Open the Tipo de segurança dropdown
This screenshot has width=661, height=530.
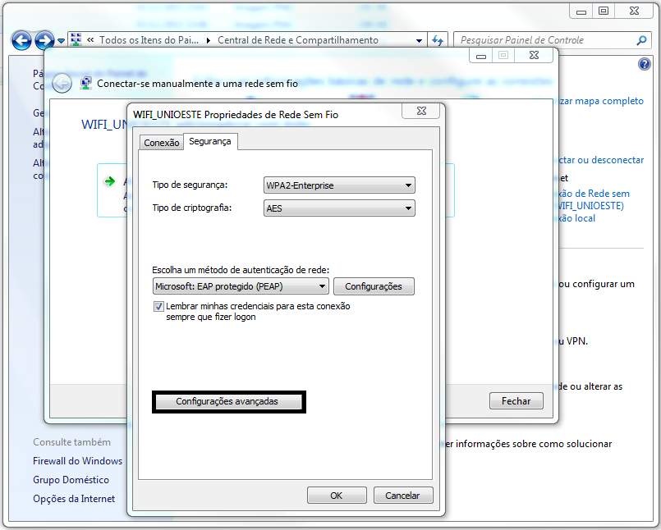[x=339, y=185]
